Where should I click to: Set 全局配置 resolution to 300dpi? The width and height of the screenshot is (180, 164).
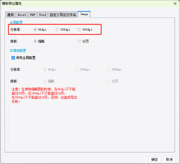tap(79, 30)
